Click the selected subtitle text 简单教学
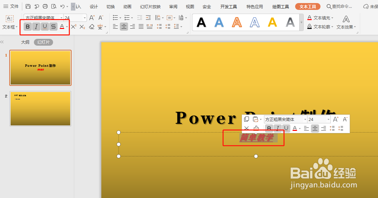This screenshot has width=378, height=198. [256, 138]
